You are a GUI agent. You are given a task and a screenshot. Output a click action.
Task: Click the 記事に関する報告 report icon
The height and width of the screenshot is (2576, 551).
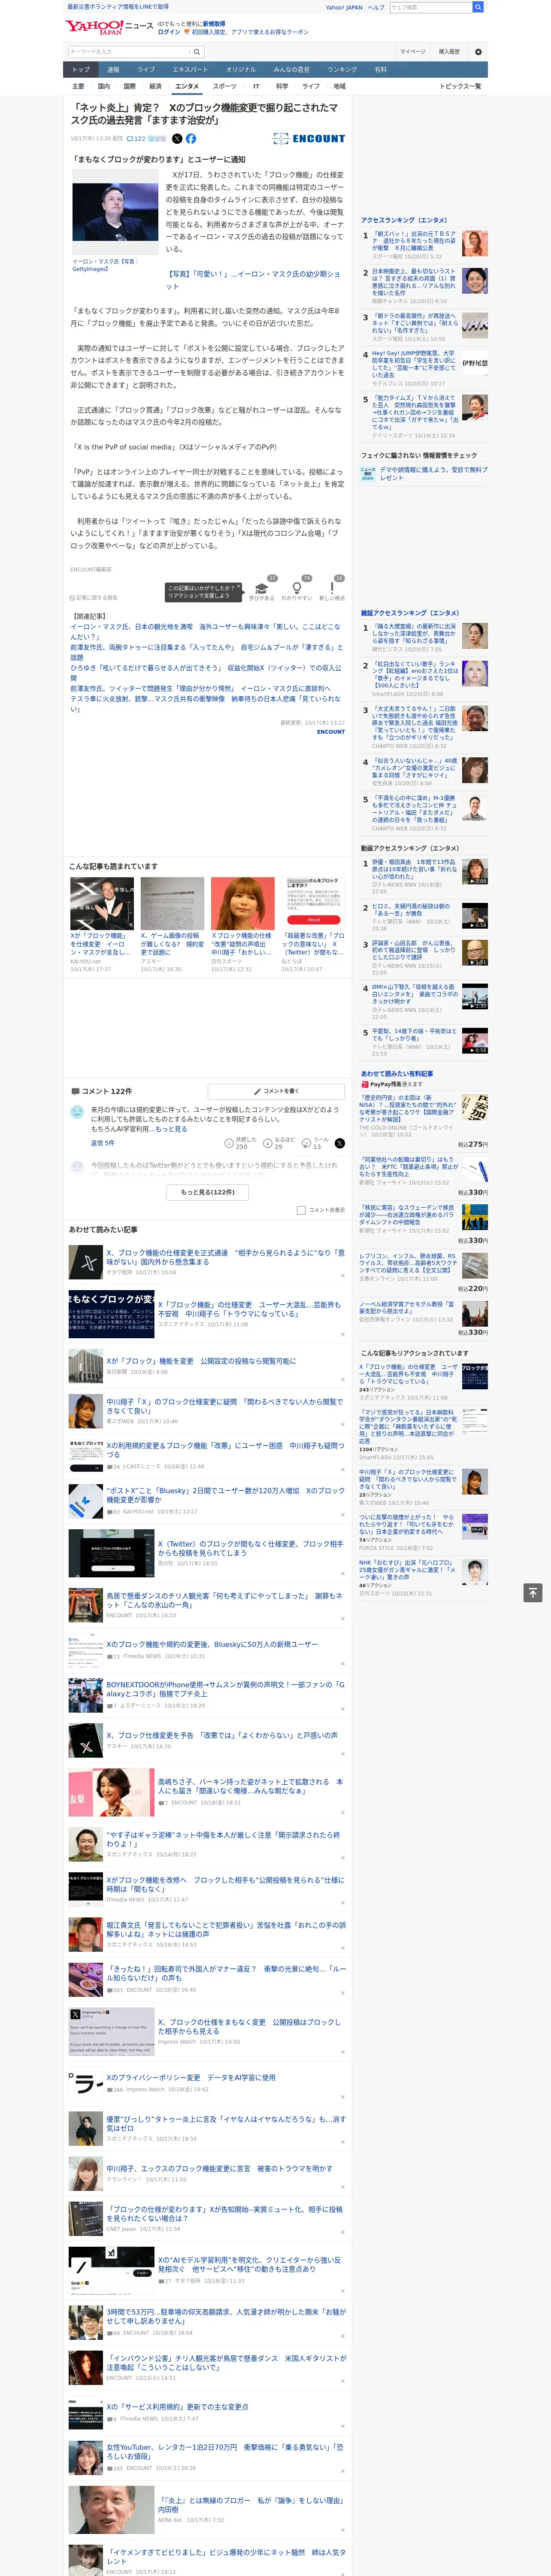(x=73, y=598)
